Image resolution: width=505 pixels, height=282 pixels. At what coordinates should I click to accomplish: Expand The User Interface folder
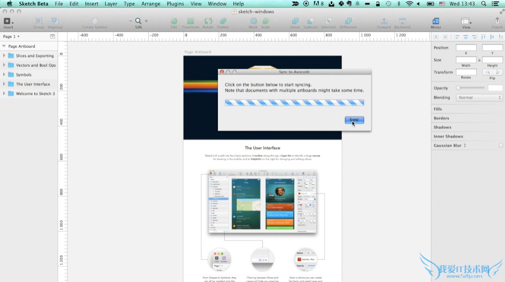4,84
